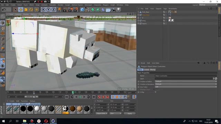Open the Simulate menu

tap(52, 5)
